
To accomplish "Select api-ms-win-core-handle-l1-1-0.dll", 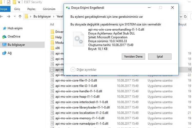I will [79, 91].
